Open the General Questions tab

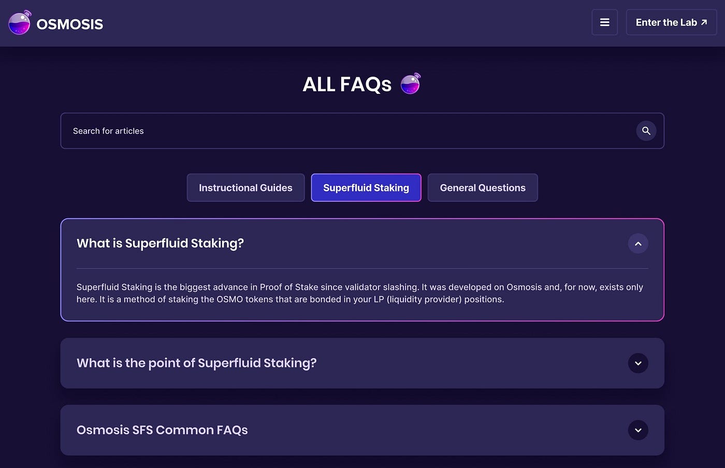pyautogui.click(x=483, y=188)
